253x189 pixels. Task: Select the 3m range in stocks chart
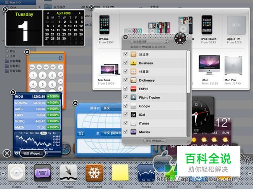(x=37, y=133)
